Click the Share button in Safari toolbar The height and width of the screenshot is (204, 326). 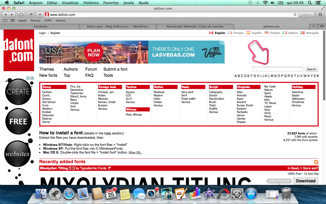31,15
